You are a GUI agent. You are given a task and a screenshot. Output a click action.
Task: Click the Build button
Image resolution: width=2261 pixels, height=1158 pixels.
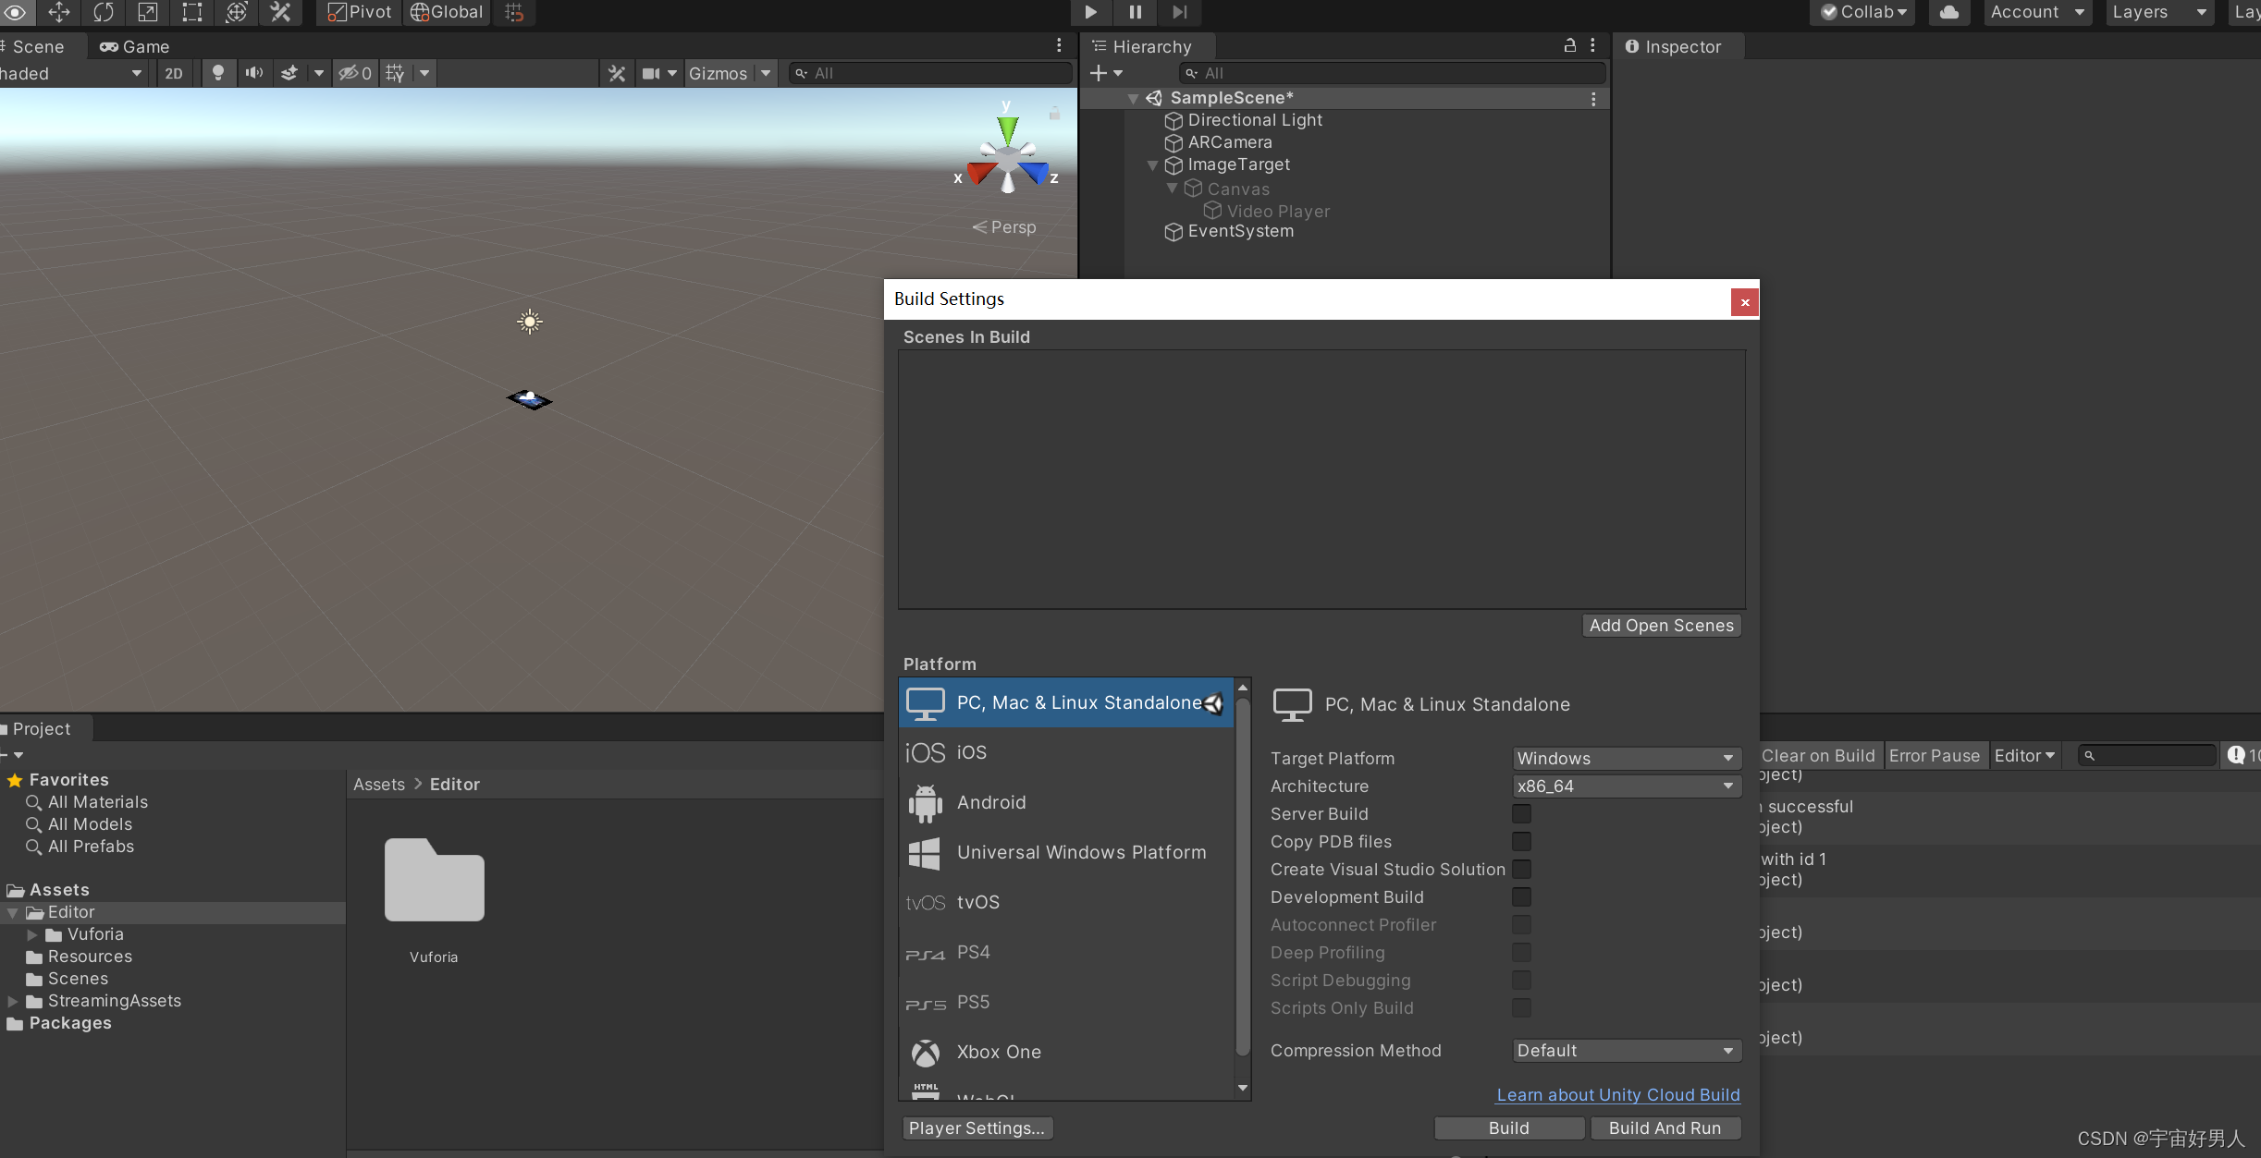(1509, 1128)
